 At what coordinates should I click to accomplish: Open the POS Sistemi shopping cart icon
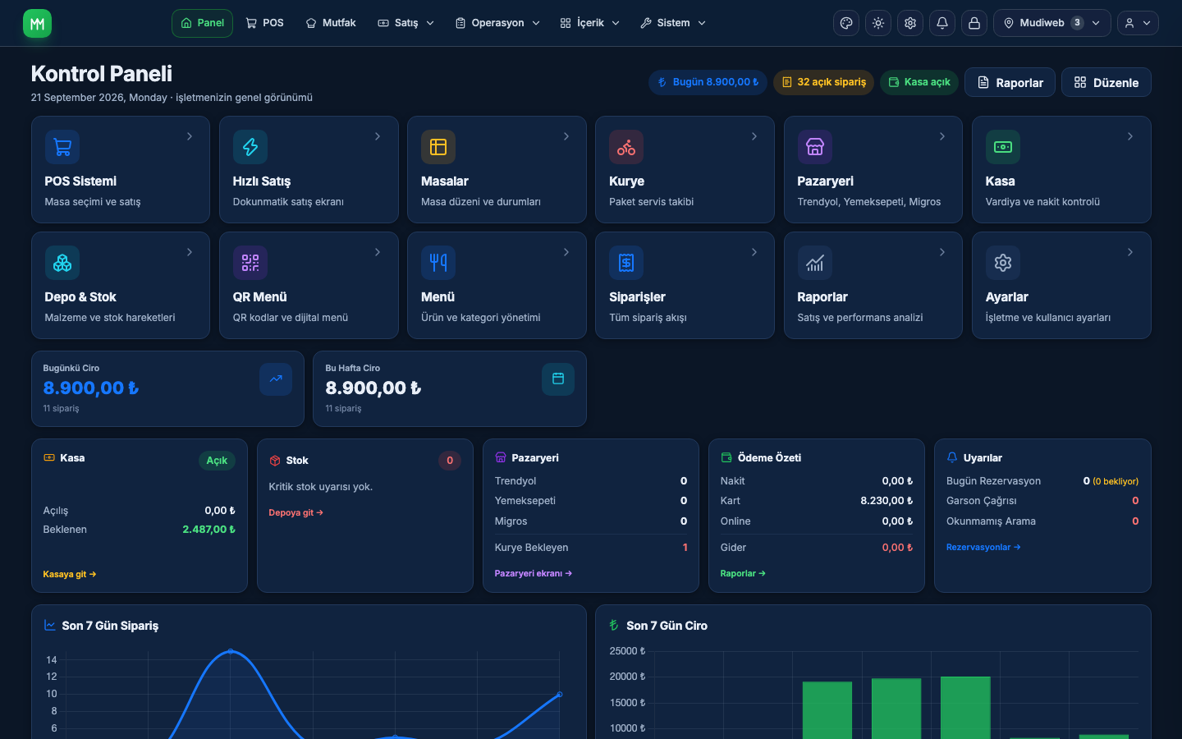point(62,147)
